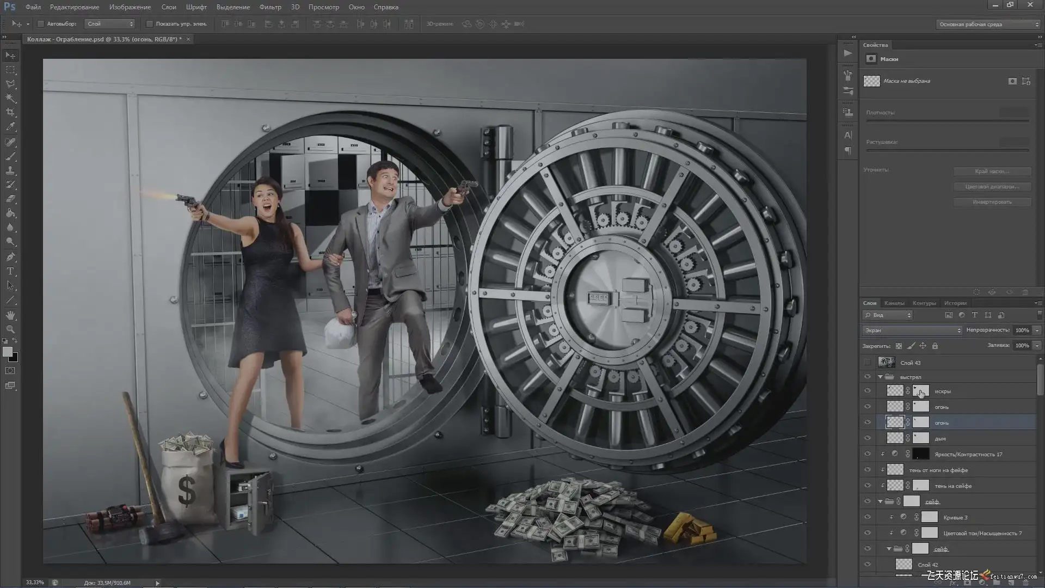
Task: Enable the Автовыбор checkbox
Action: [41, 24]
